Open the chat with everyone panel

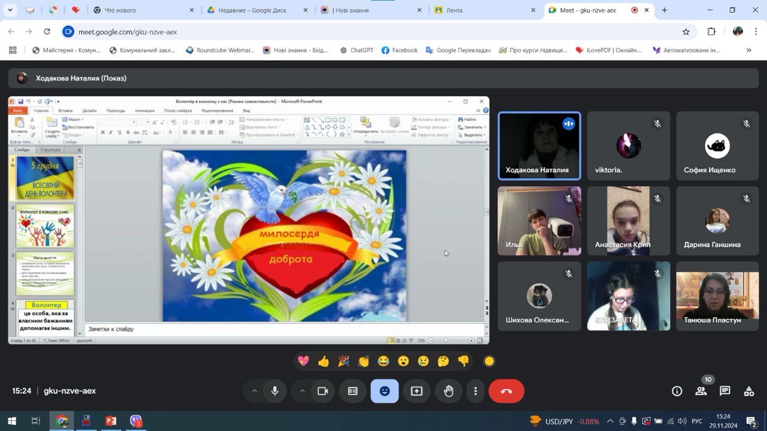pos(724,391)
